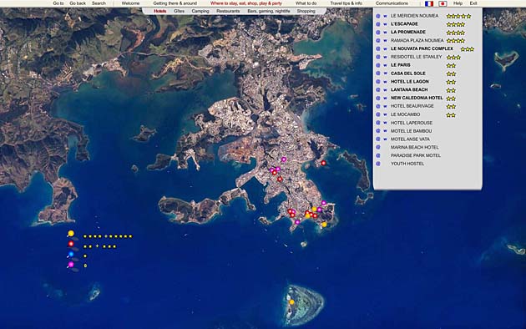Open the w icon next to Casa Del Sole
The height and width of the screenshot is (329, 526).
pyautogui.click(x=385, y=73)
